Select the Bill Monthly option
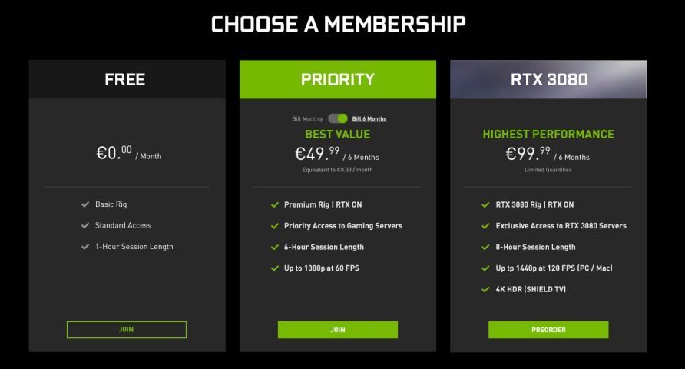Image resolution: width=685 pixels, height=369 pixels. coord(307,119)
